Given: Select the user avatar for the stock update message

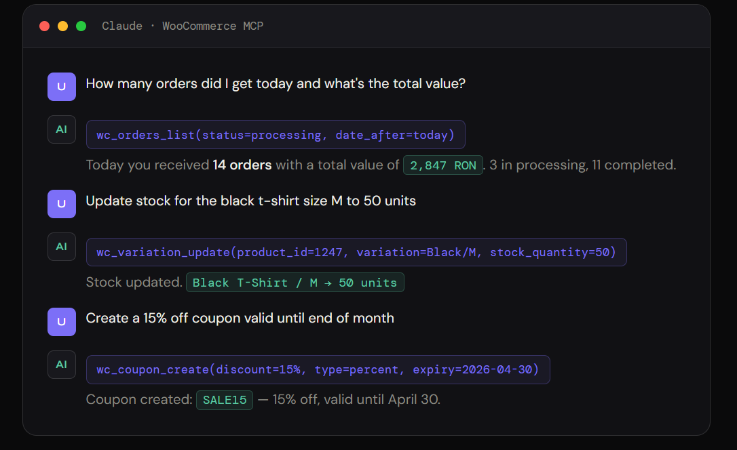Looking at the screenshot, I should click(x=62, y=204).
